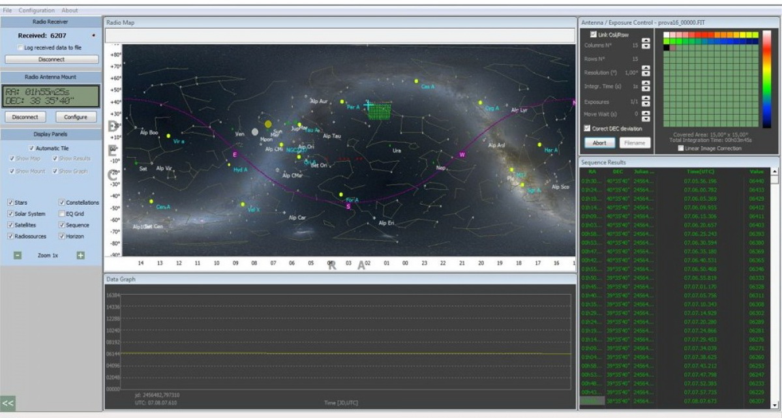The height and width of the screenshot is (418, 782).
Task: Zoom in the radio map with the plus icon
Action: pos(80,256)
